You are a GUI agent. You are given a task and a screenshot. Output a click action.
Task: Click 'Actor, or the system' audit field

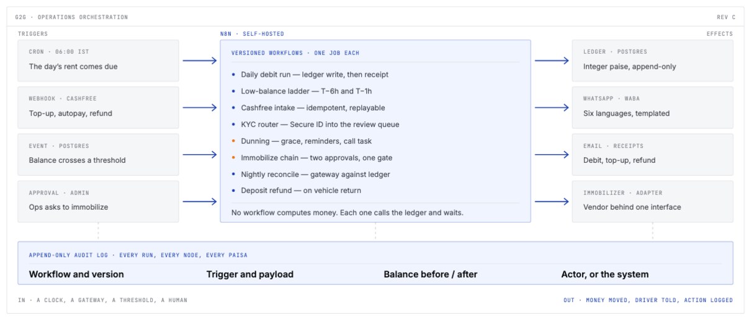pyautogui.click(x=605, y=274)
